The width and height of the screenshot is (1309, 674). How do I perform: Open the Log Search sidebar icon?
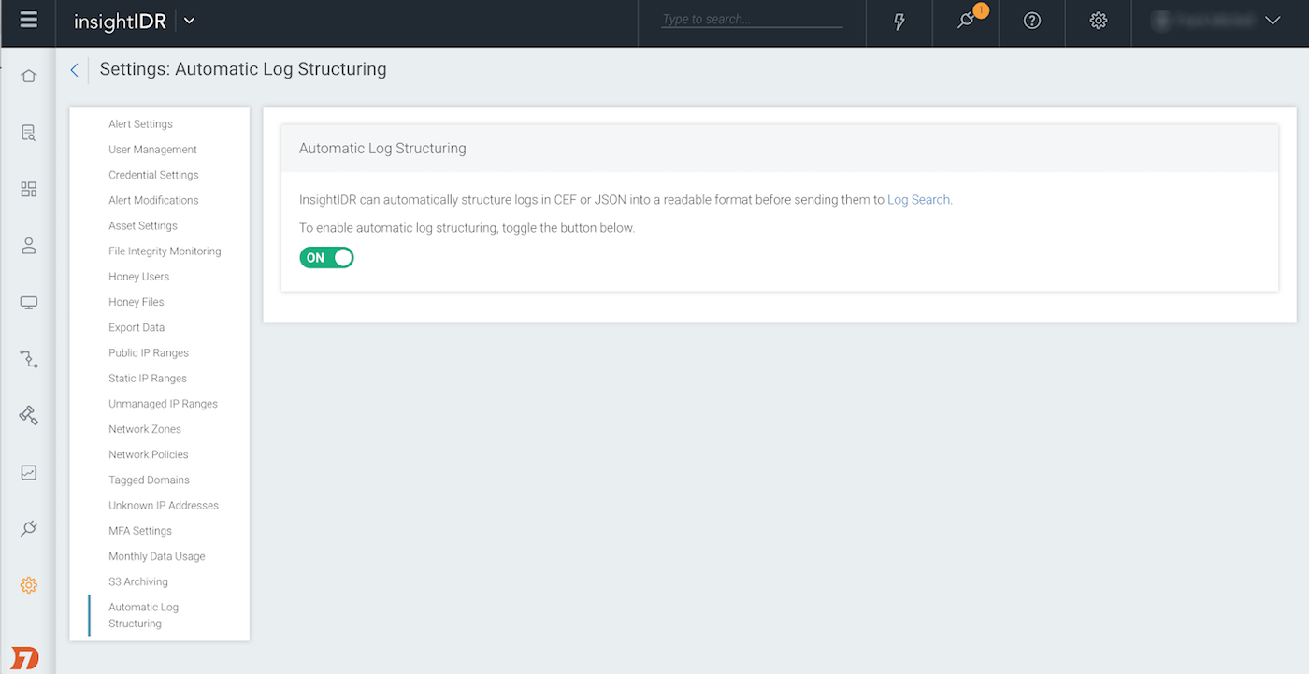point(29,133)
